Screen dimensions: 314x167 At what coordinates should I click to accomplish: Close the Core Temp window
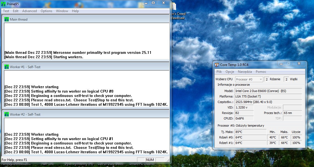pyautogui.click(x=299, y=64)
